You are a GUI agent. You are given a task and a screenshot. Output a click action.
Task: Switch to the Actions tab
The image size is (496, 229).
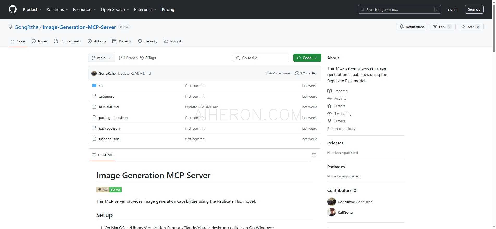pyautogui.click(x=97, y=41)
